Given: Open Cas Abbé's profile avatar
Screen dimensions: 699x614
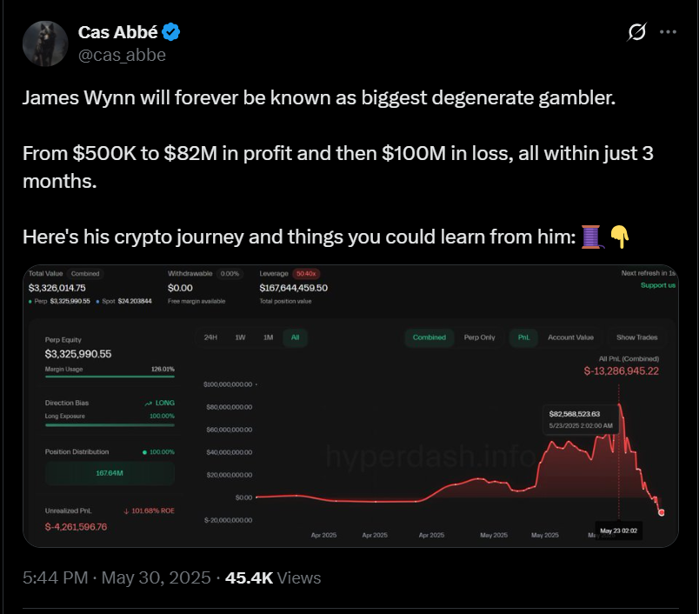Looking at the screenshot, I should (x=45, y=43).
